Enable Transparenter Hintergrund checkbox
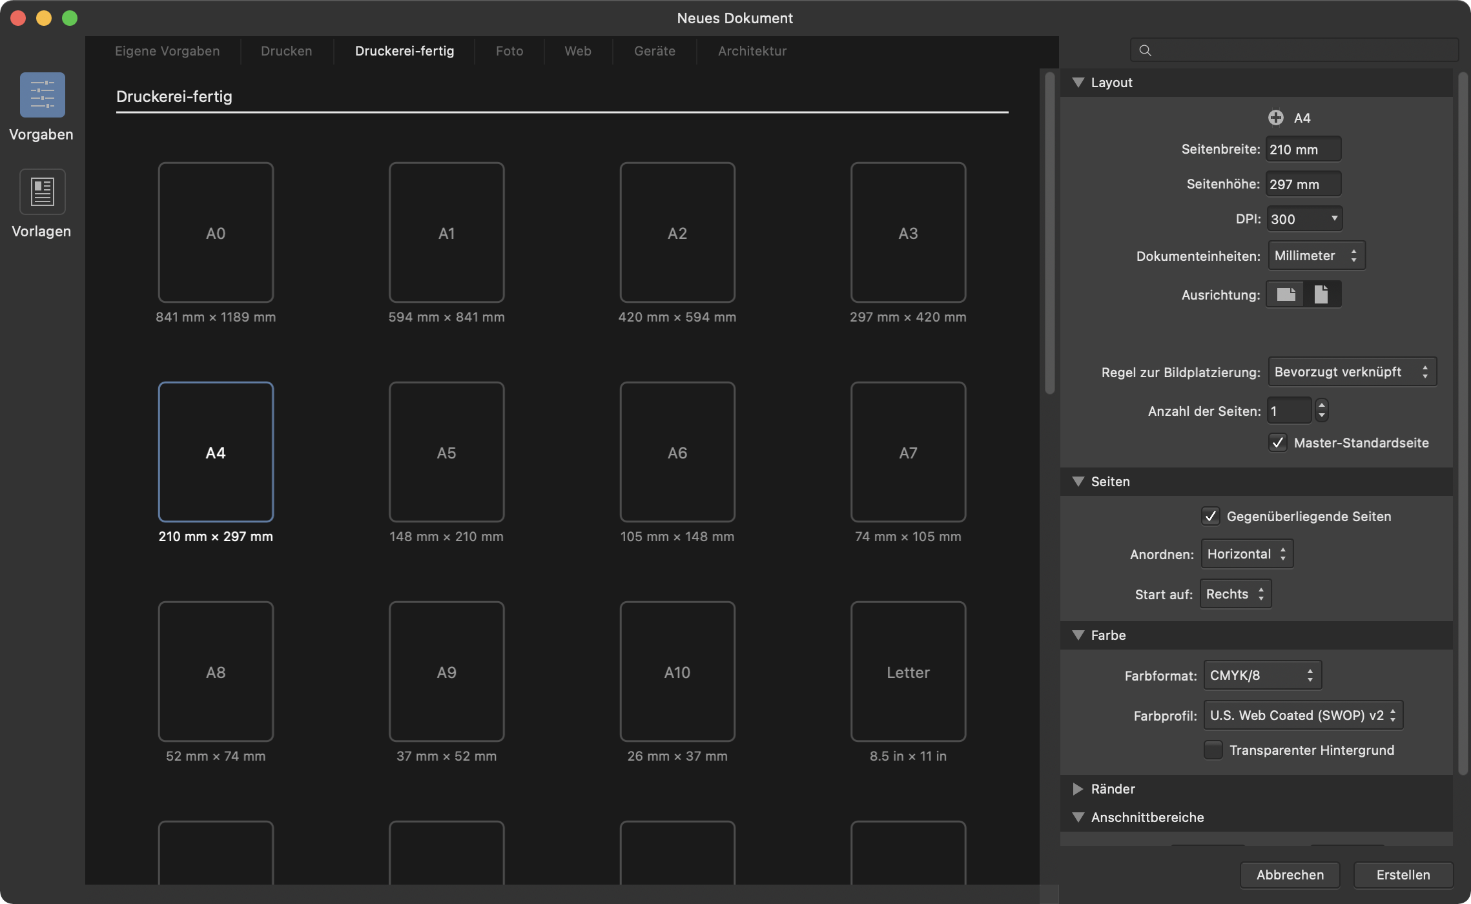Viewport: 1471px width, 904px height. coord(1213,750)
